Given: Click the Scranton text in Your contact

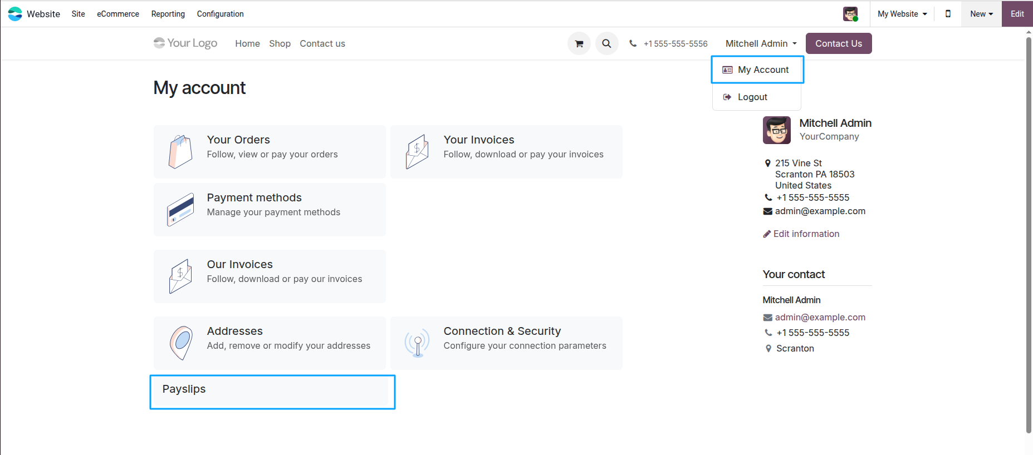Looking at the screenshot, I should 795,349.
